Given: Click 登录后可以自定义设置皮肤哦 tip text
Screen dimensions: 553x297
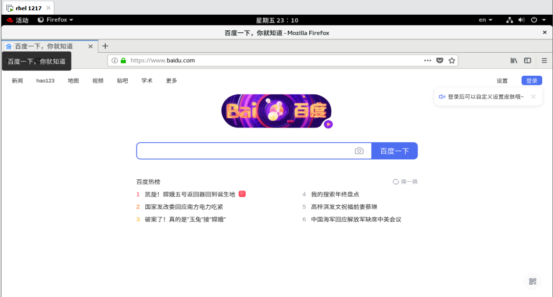Looking at the screenshot, I should coord(485,97).
